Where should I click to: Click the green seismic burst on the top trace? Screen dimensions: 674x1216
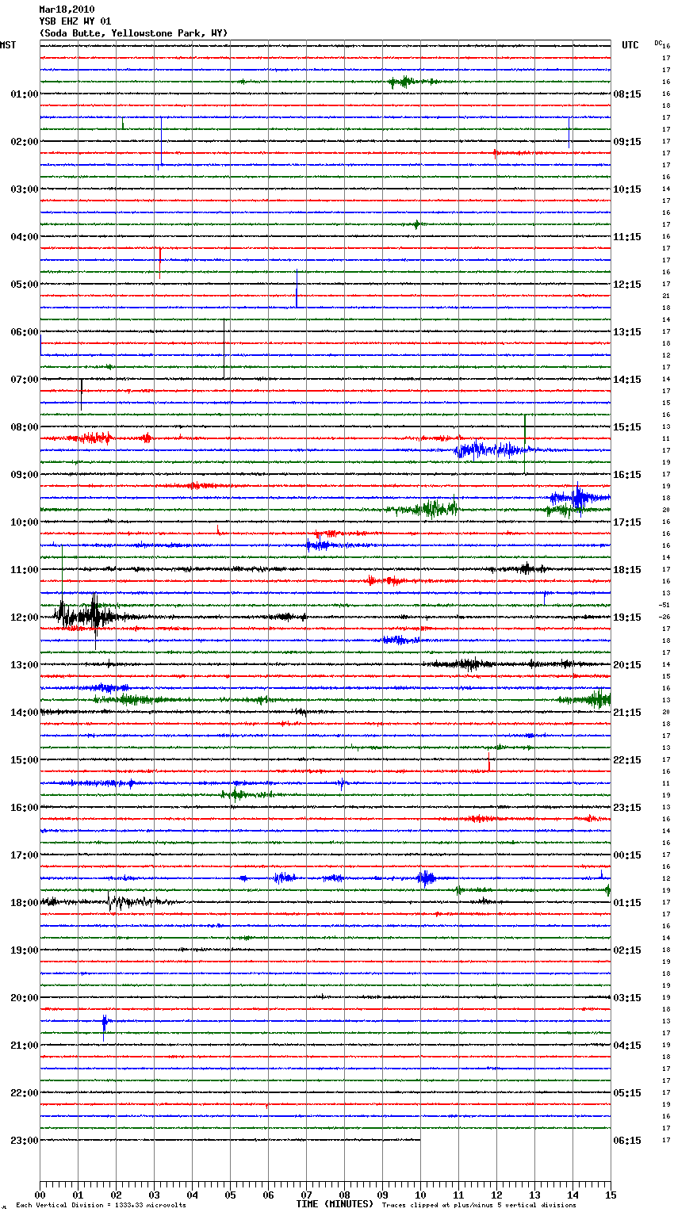405,82
